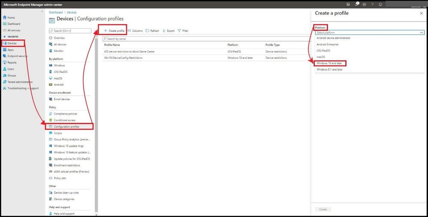Open the Endpoint security shield icon
Viewport: 428px width, 217px height.
coord(5,56)
